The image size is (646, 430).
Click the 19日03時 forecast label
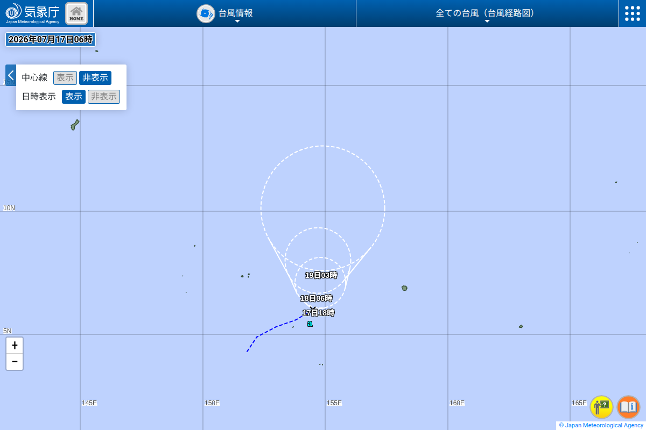click(321, 275)
